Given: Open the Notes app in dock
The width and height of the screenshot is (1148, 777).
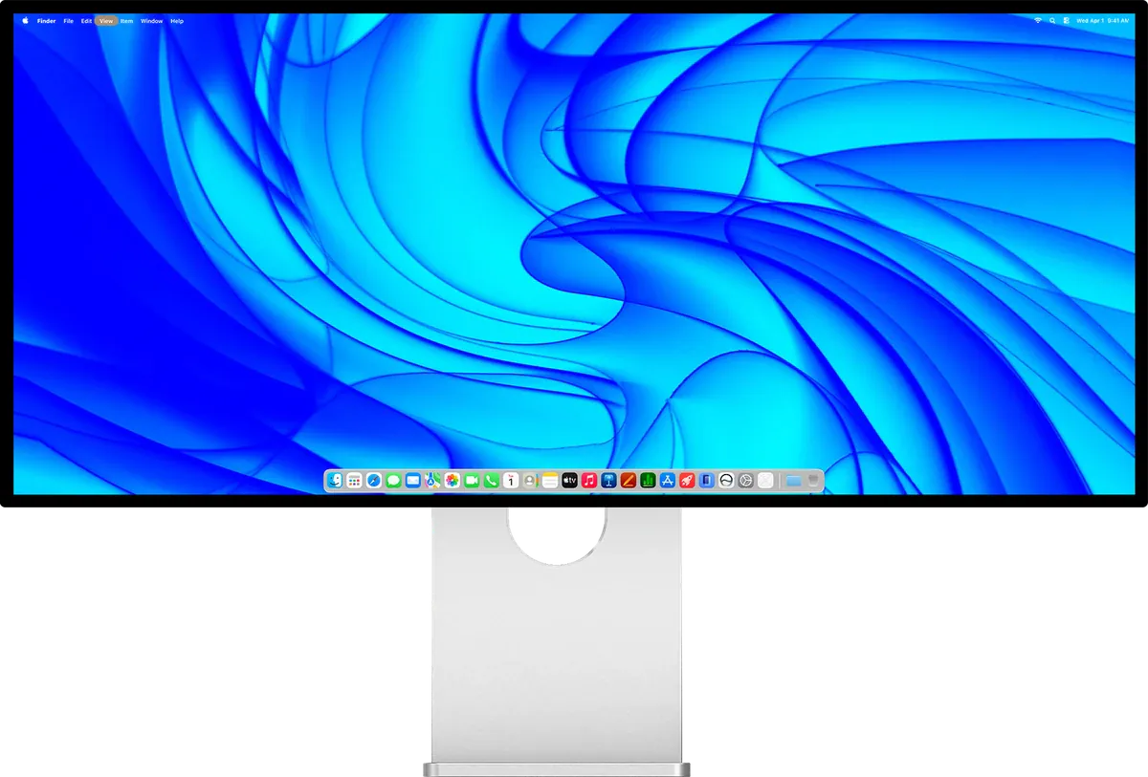Looking at the screenshot, I should (550, 481).
